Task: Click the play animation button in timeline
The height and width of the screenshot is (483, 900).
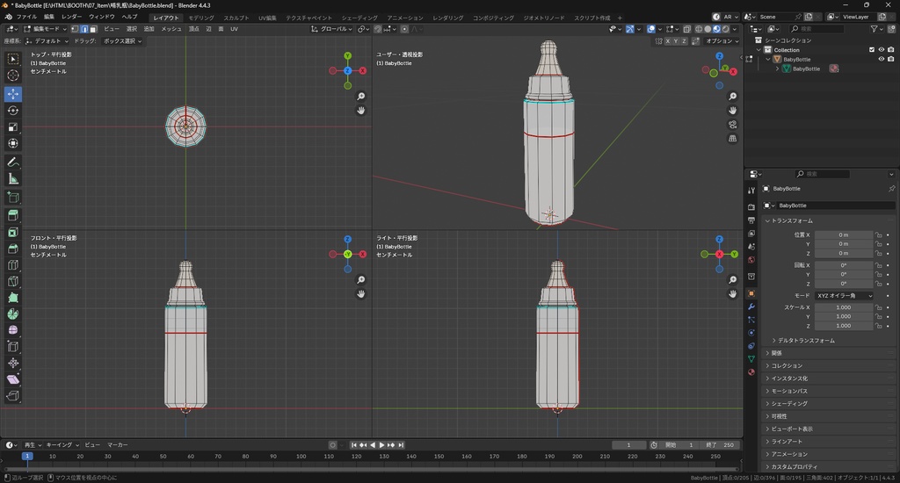Action: tap(382, 445)
